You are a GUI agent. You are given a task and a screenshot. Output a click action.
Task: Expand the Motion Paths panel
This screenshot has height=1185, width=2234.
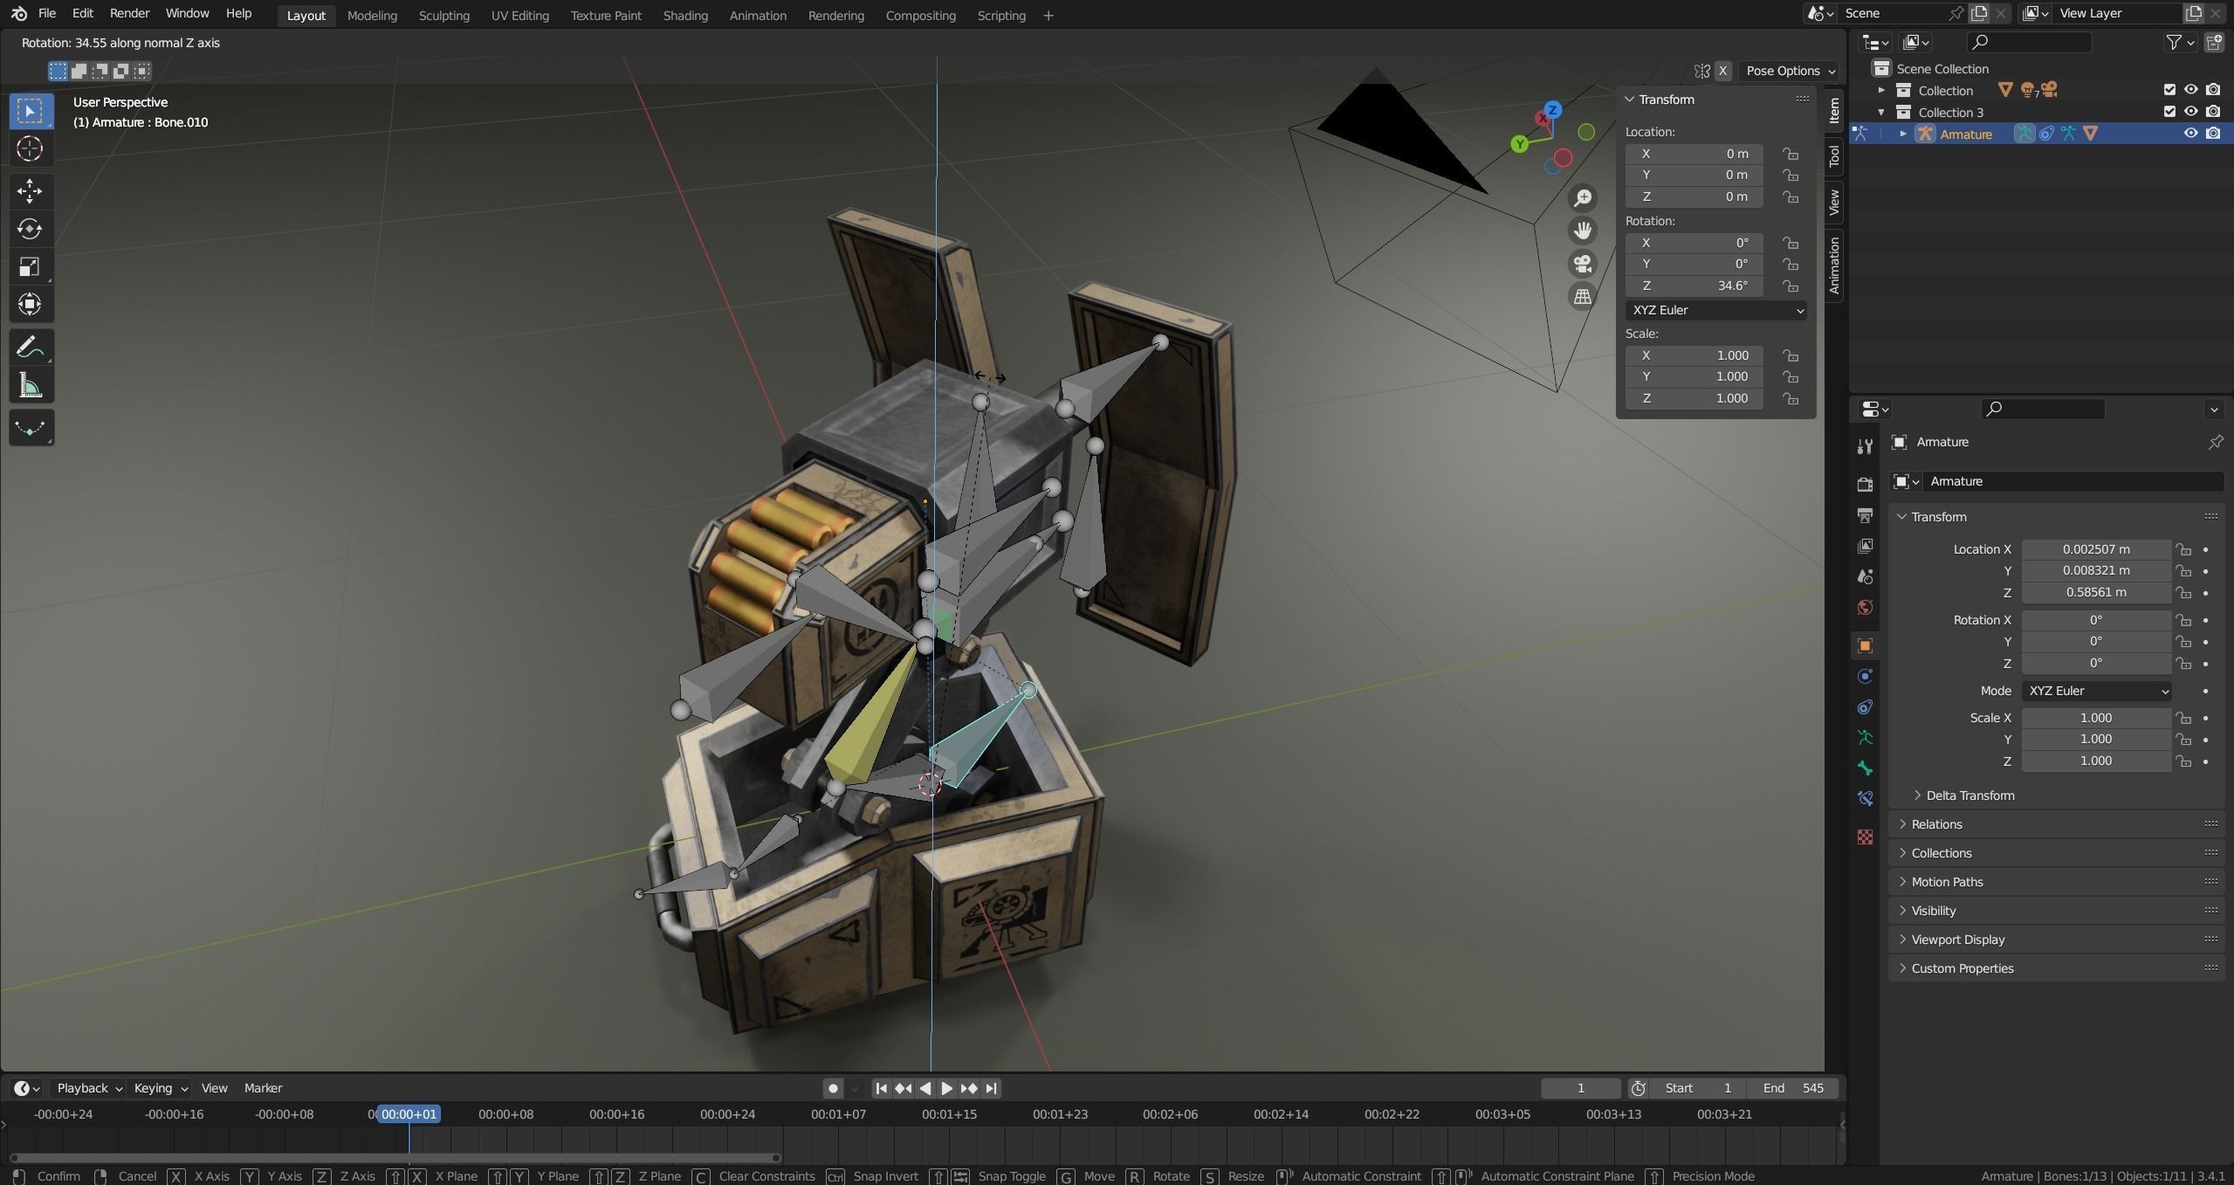point(1947,882)
